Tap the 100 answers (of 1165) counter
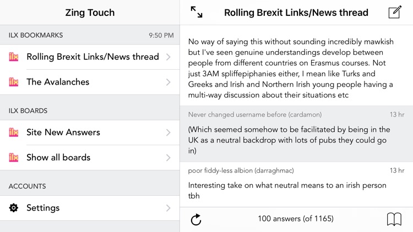The height and width of the screenshot is (232, 413). click(296, 219)
